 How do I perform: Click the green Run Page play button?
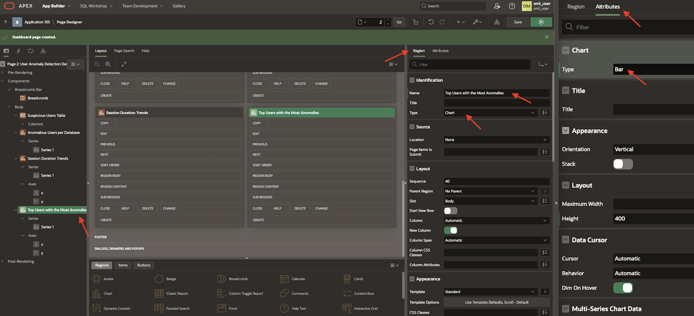coord(541,22)
